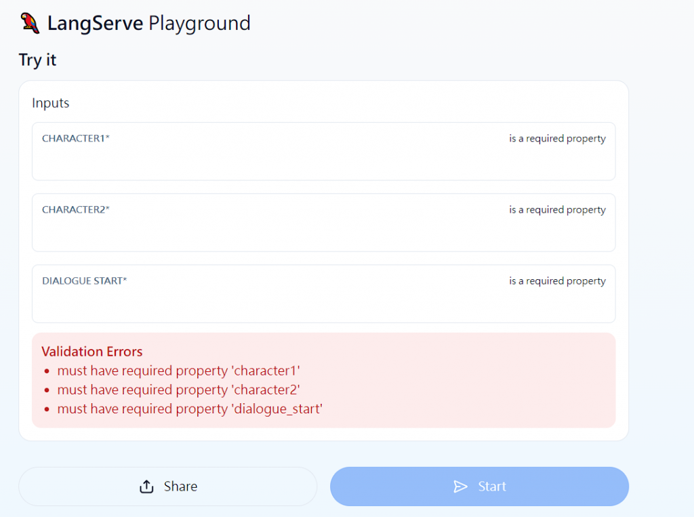This screenshot has width=694, height=517.
Task: Click the CHARACTER1 input field
Action: pos(323,151)
